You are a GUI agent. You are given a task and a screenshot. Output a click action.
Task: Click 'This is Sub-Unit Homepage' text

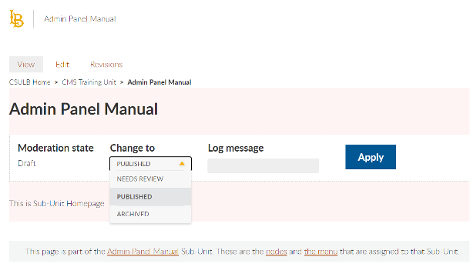[57, 203]
